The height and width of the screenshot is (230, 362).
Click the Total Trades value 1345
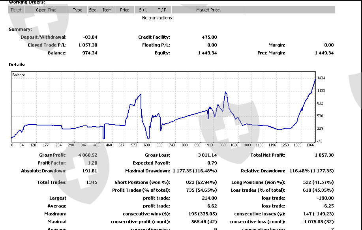tap(92, 182)
